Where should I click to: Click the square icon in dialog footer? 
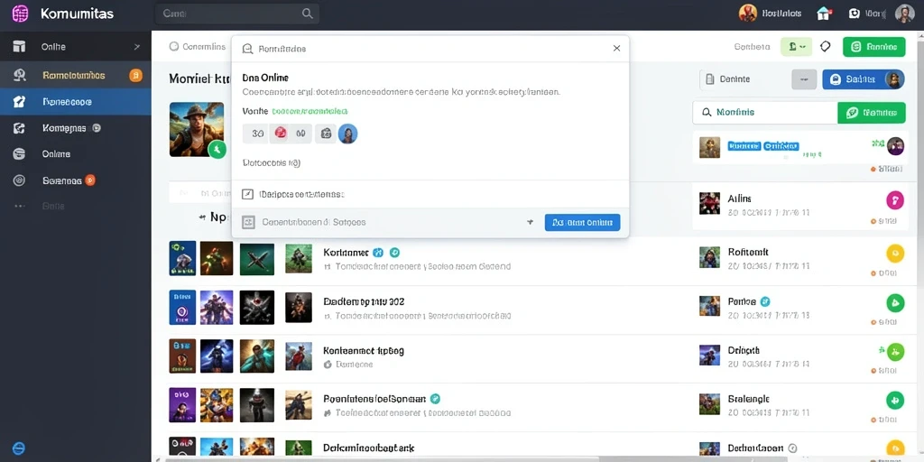coord(249,222)
